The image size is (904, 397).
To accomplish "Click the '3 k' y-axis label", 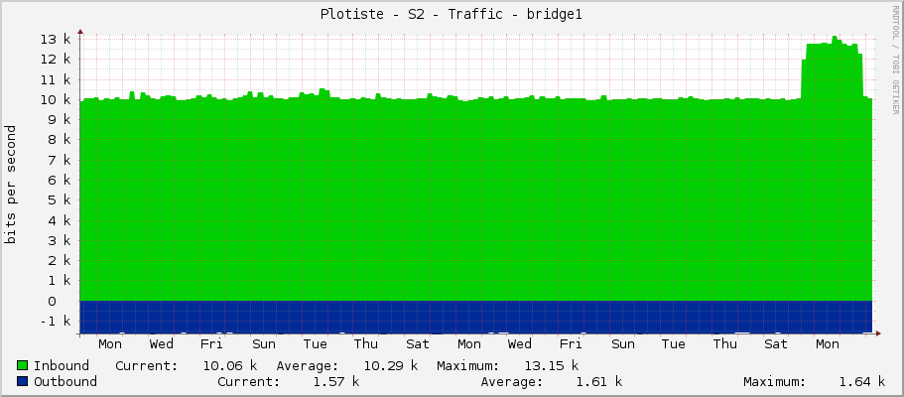I will pyautogui.click(x=60, y=240).
